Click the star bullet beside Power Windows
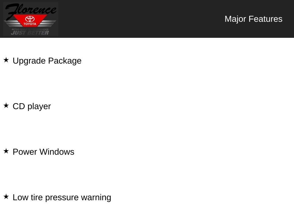This screenshot has height=220, width=294. 6,151
